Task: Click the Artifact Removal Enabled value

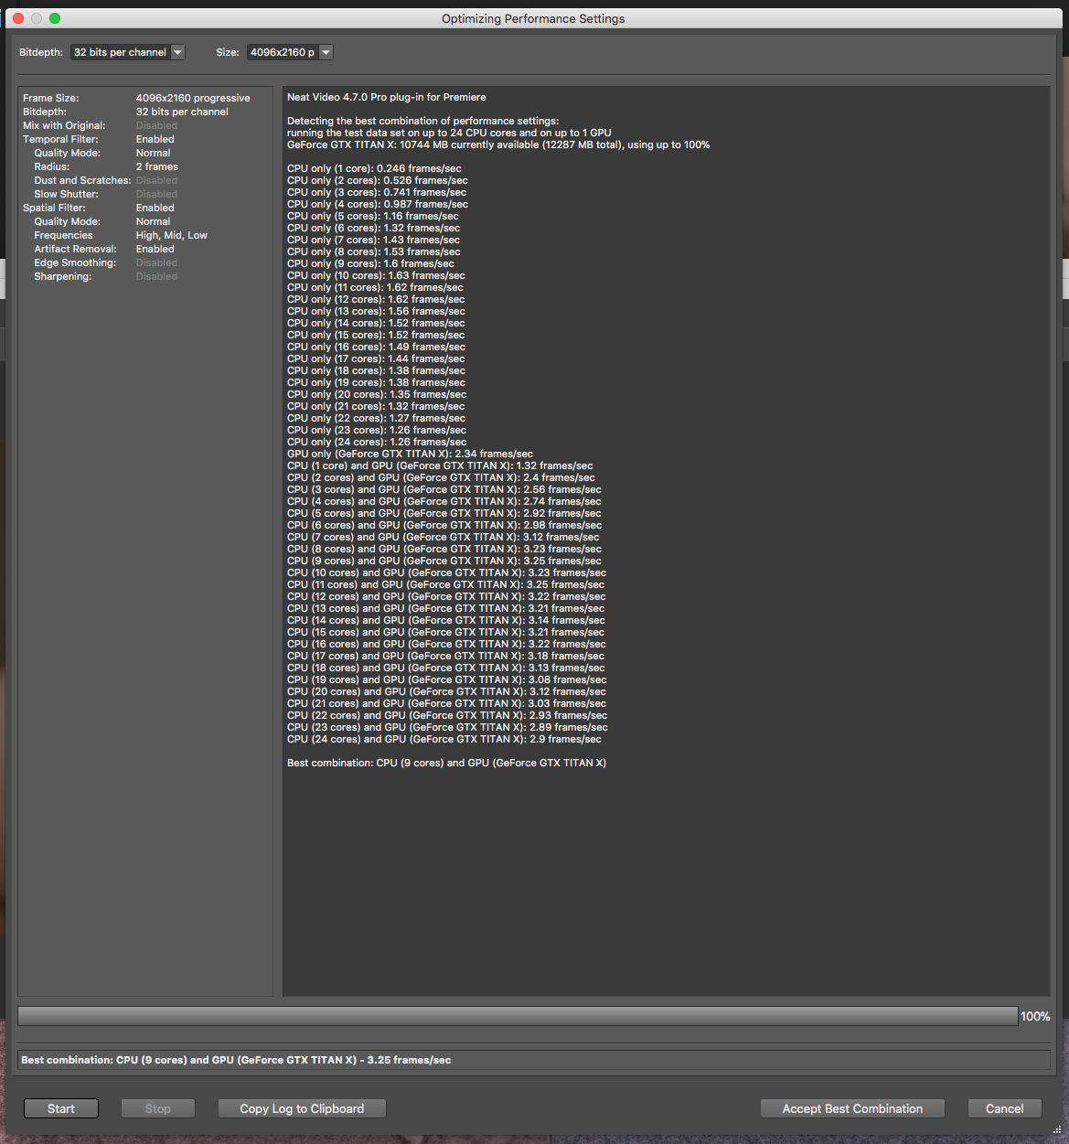Action: point(155,249)
